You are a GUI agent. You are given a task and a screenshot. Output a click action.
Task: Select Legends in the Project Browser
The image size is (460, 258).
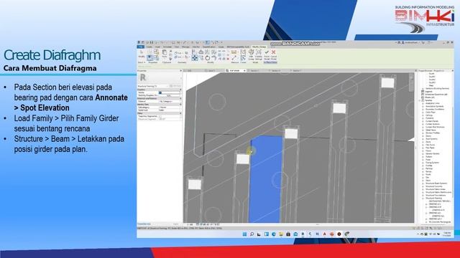[x=428, y=92]
